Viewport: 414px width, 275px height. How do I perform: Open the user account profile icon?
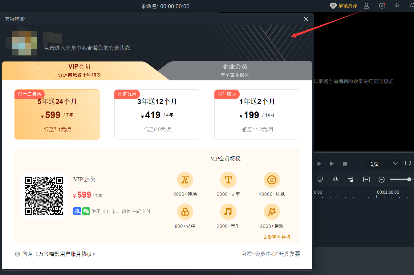click(366, 6)
